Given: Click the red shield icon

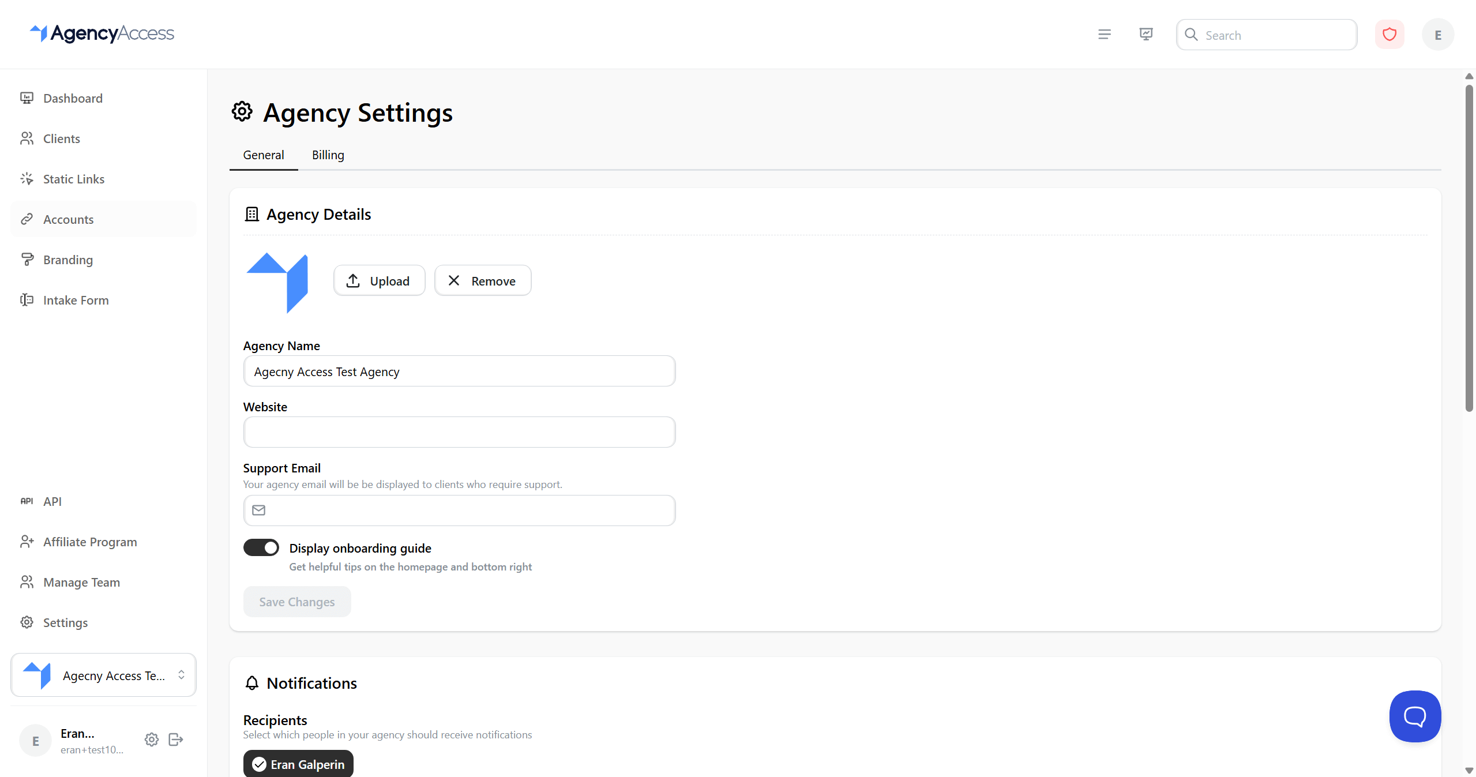Looking at the screenshot, I should [x=1389, y=35].
